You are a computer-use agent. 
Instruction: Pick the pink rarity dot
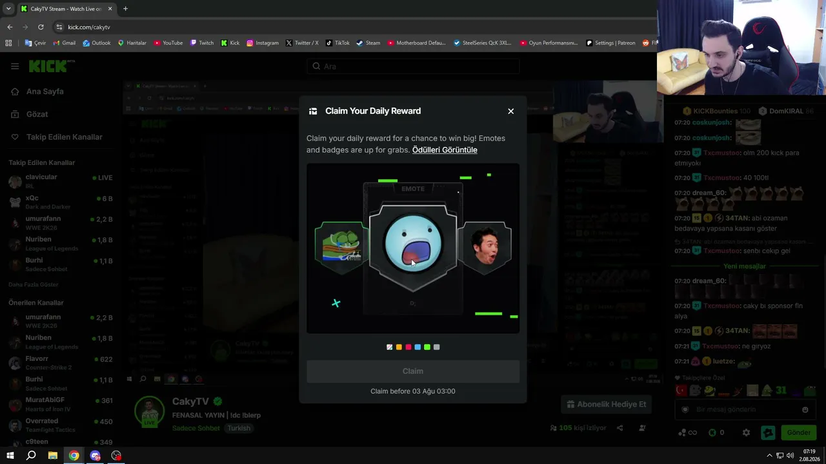(408, 347)
